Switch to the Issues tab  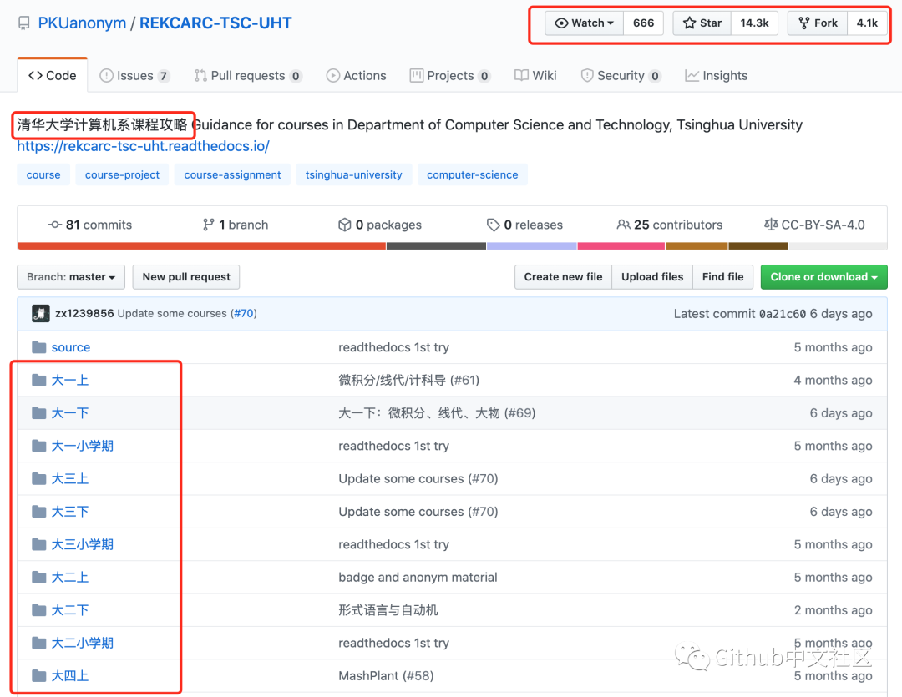click(134, 76)
